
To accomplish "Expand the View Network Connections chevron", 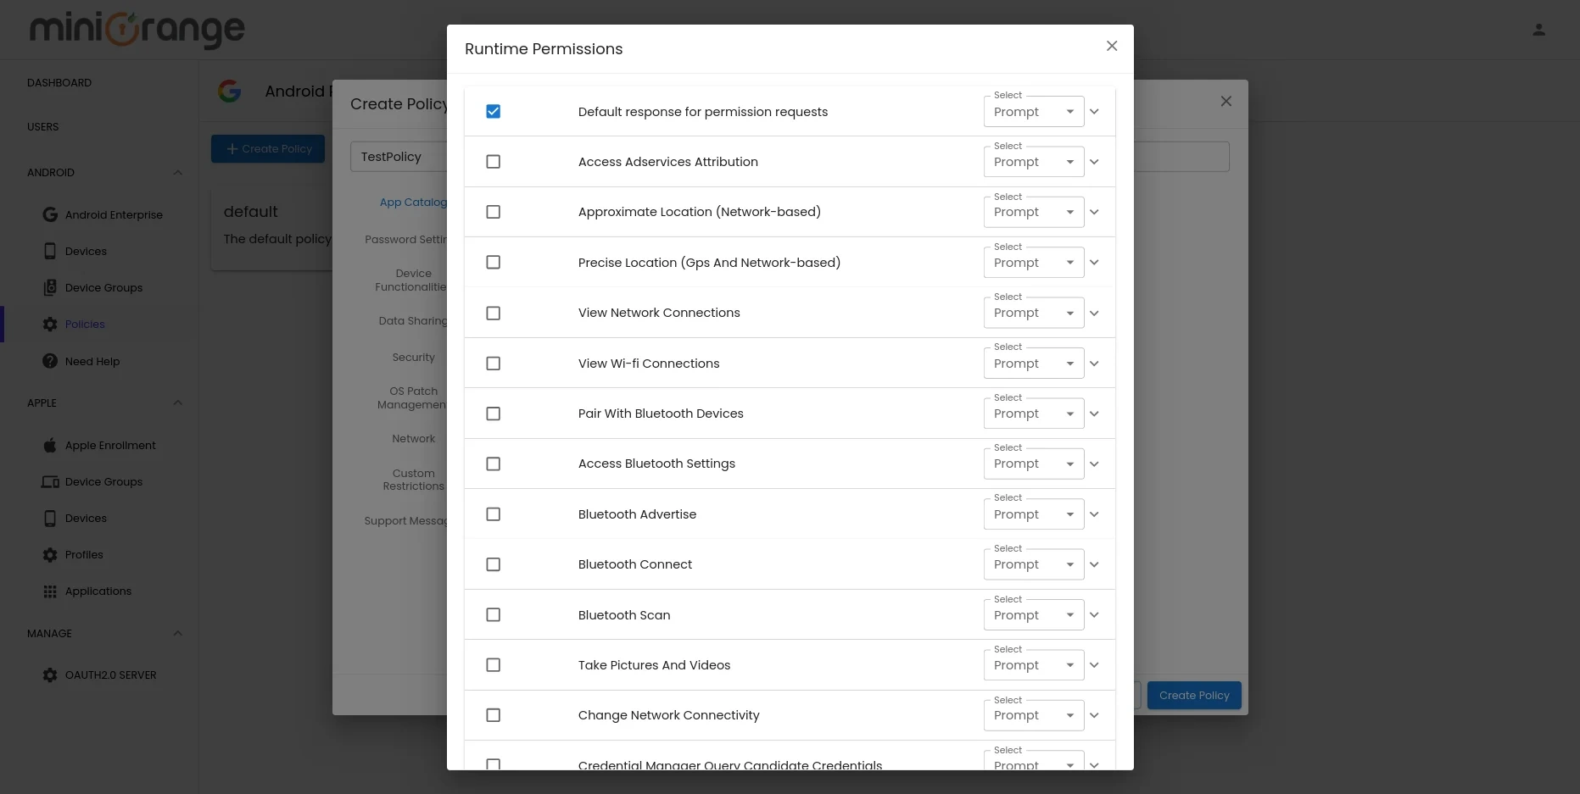I will pyautogui.click(x=1095, y=313).
